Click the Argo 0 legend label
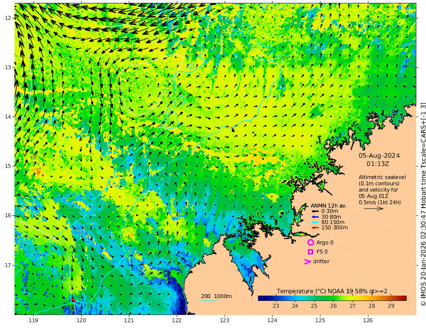This screenshot has height=329, width=426. (x=325, y=242)
